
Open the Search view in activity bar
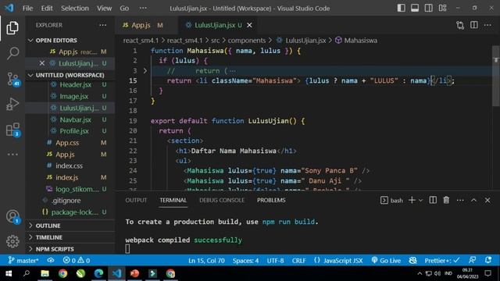[12, 53]
